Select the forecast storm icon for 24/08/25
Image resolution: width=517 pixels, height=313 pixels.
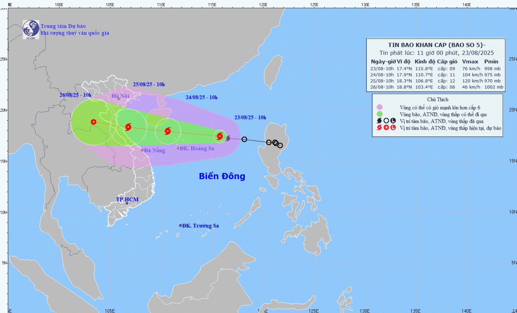point(168,131)
